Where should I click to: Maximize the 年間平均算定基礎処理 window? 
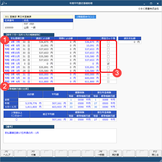pyautogui.click(x=151, y=3)
